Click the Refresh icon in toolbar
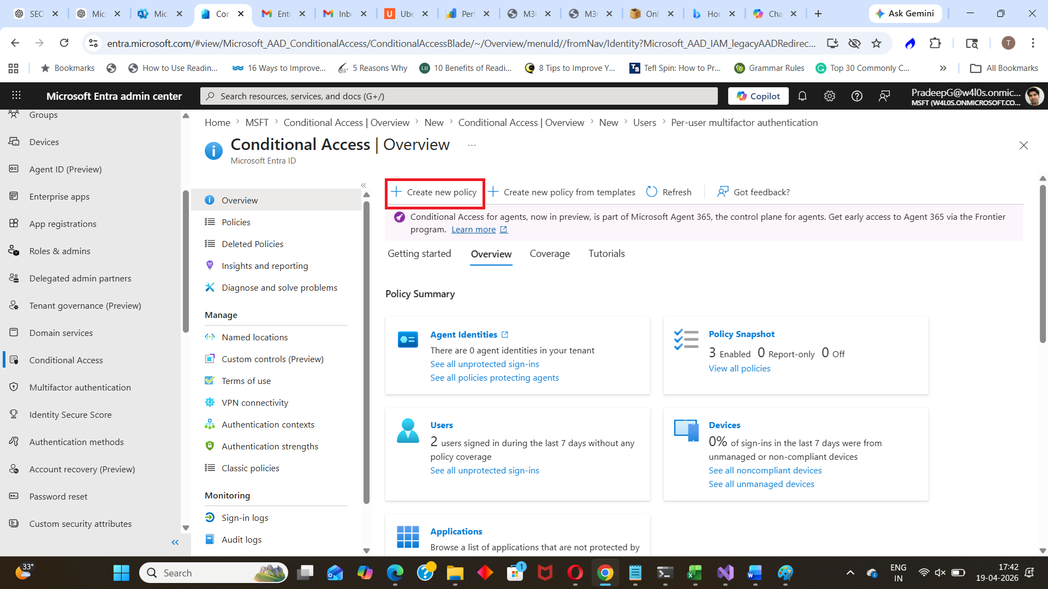The image size is (1048, 589). [651, 192]
